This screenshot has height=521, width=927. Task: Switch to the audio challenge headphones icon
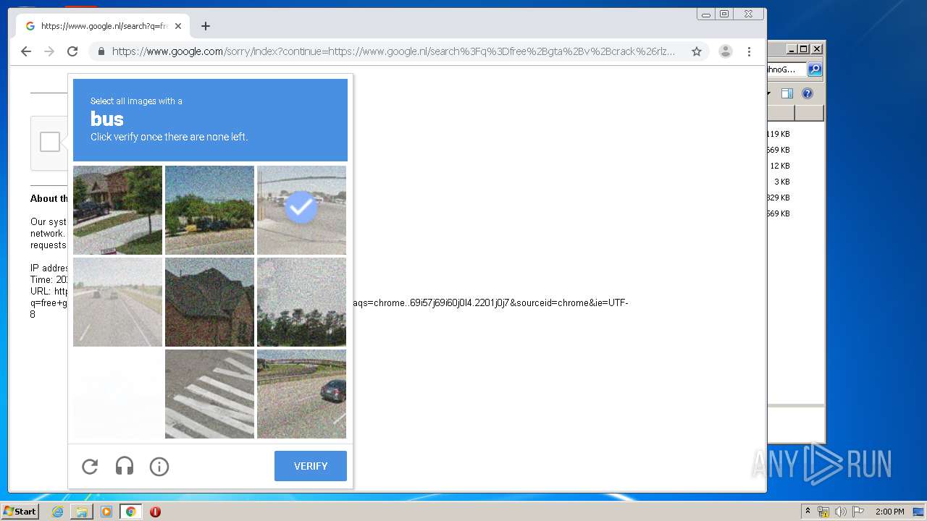click(x=125, y=467)
